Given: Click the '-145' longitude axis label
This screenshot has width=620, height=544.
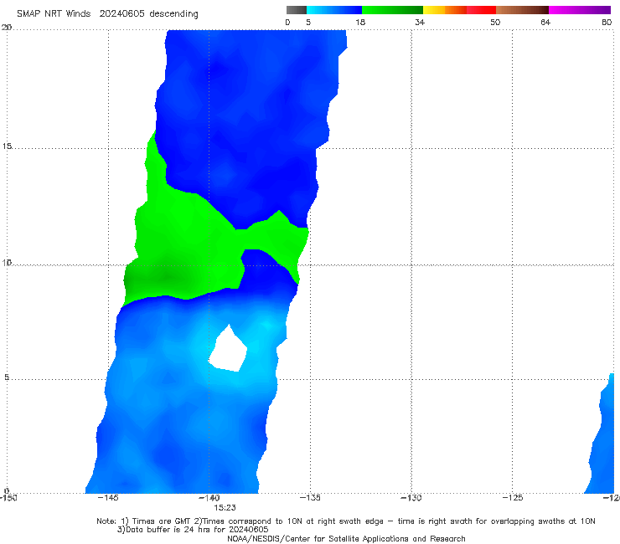Looking at the screenshot, I should 108,497.
